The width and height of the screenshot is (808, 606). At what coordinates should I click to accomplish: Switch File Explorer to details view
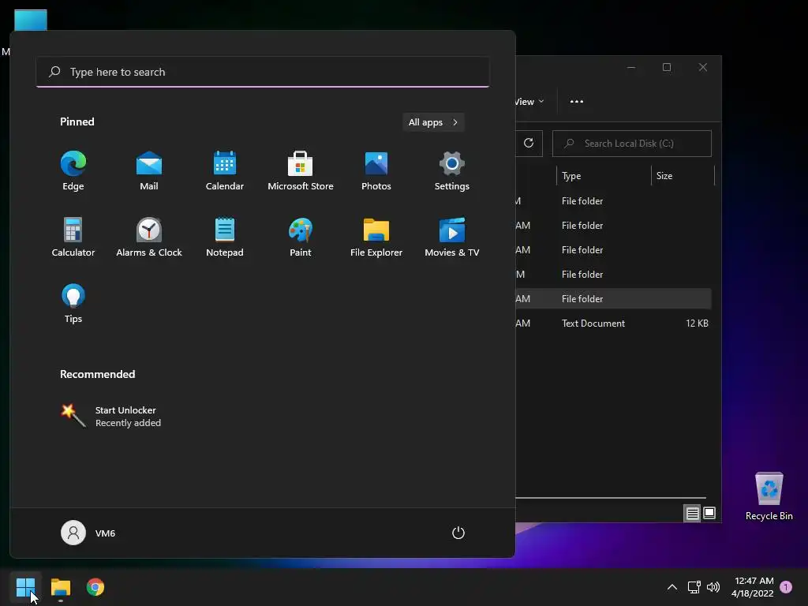pyautogui.click(x=692, y=513)
